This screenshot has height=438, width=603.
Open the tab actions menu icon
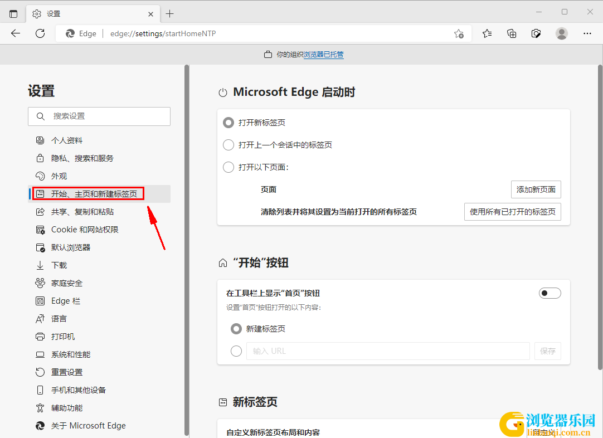click(x=13, y=14)
